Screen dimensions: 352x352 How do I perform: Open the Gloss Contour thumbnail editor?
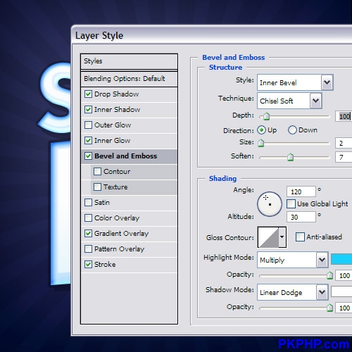[268, 237]
